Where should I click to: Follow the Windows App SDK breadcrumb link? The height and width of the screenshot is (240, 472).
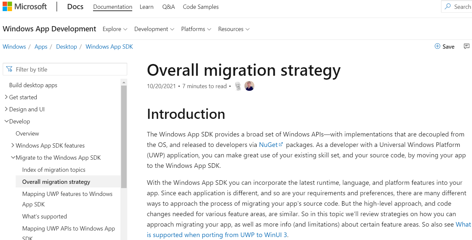click(x=109, y=47)
